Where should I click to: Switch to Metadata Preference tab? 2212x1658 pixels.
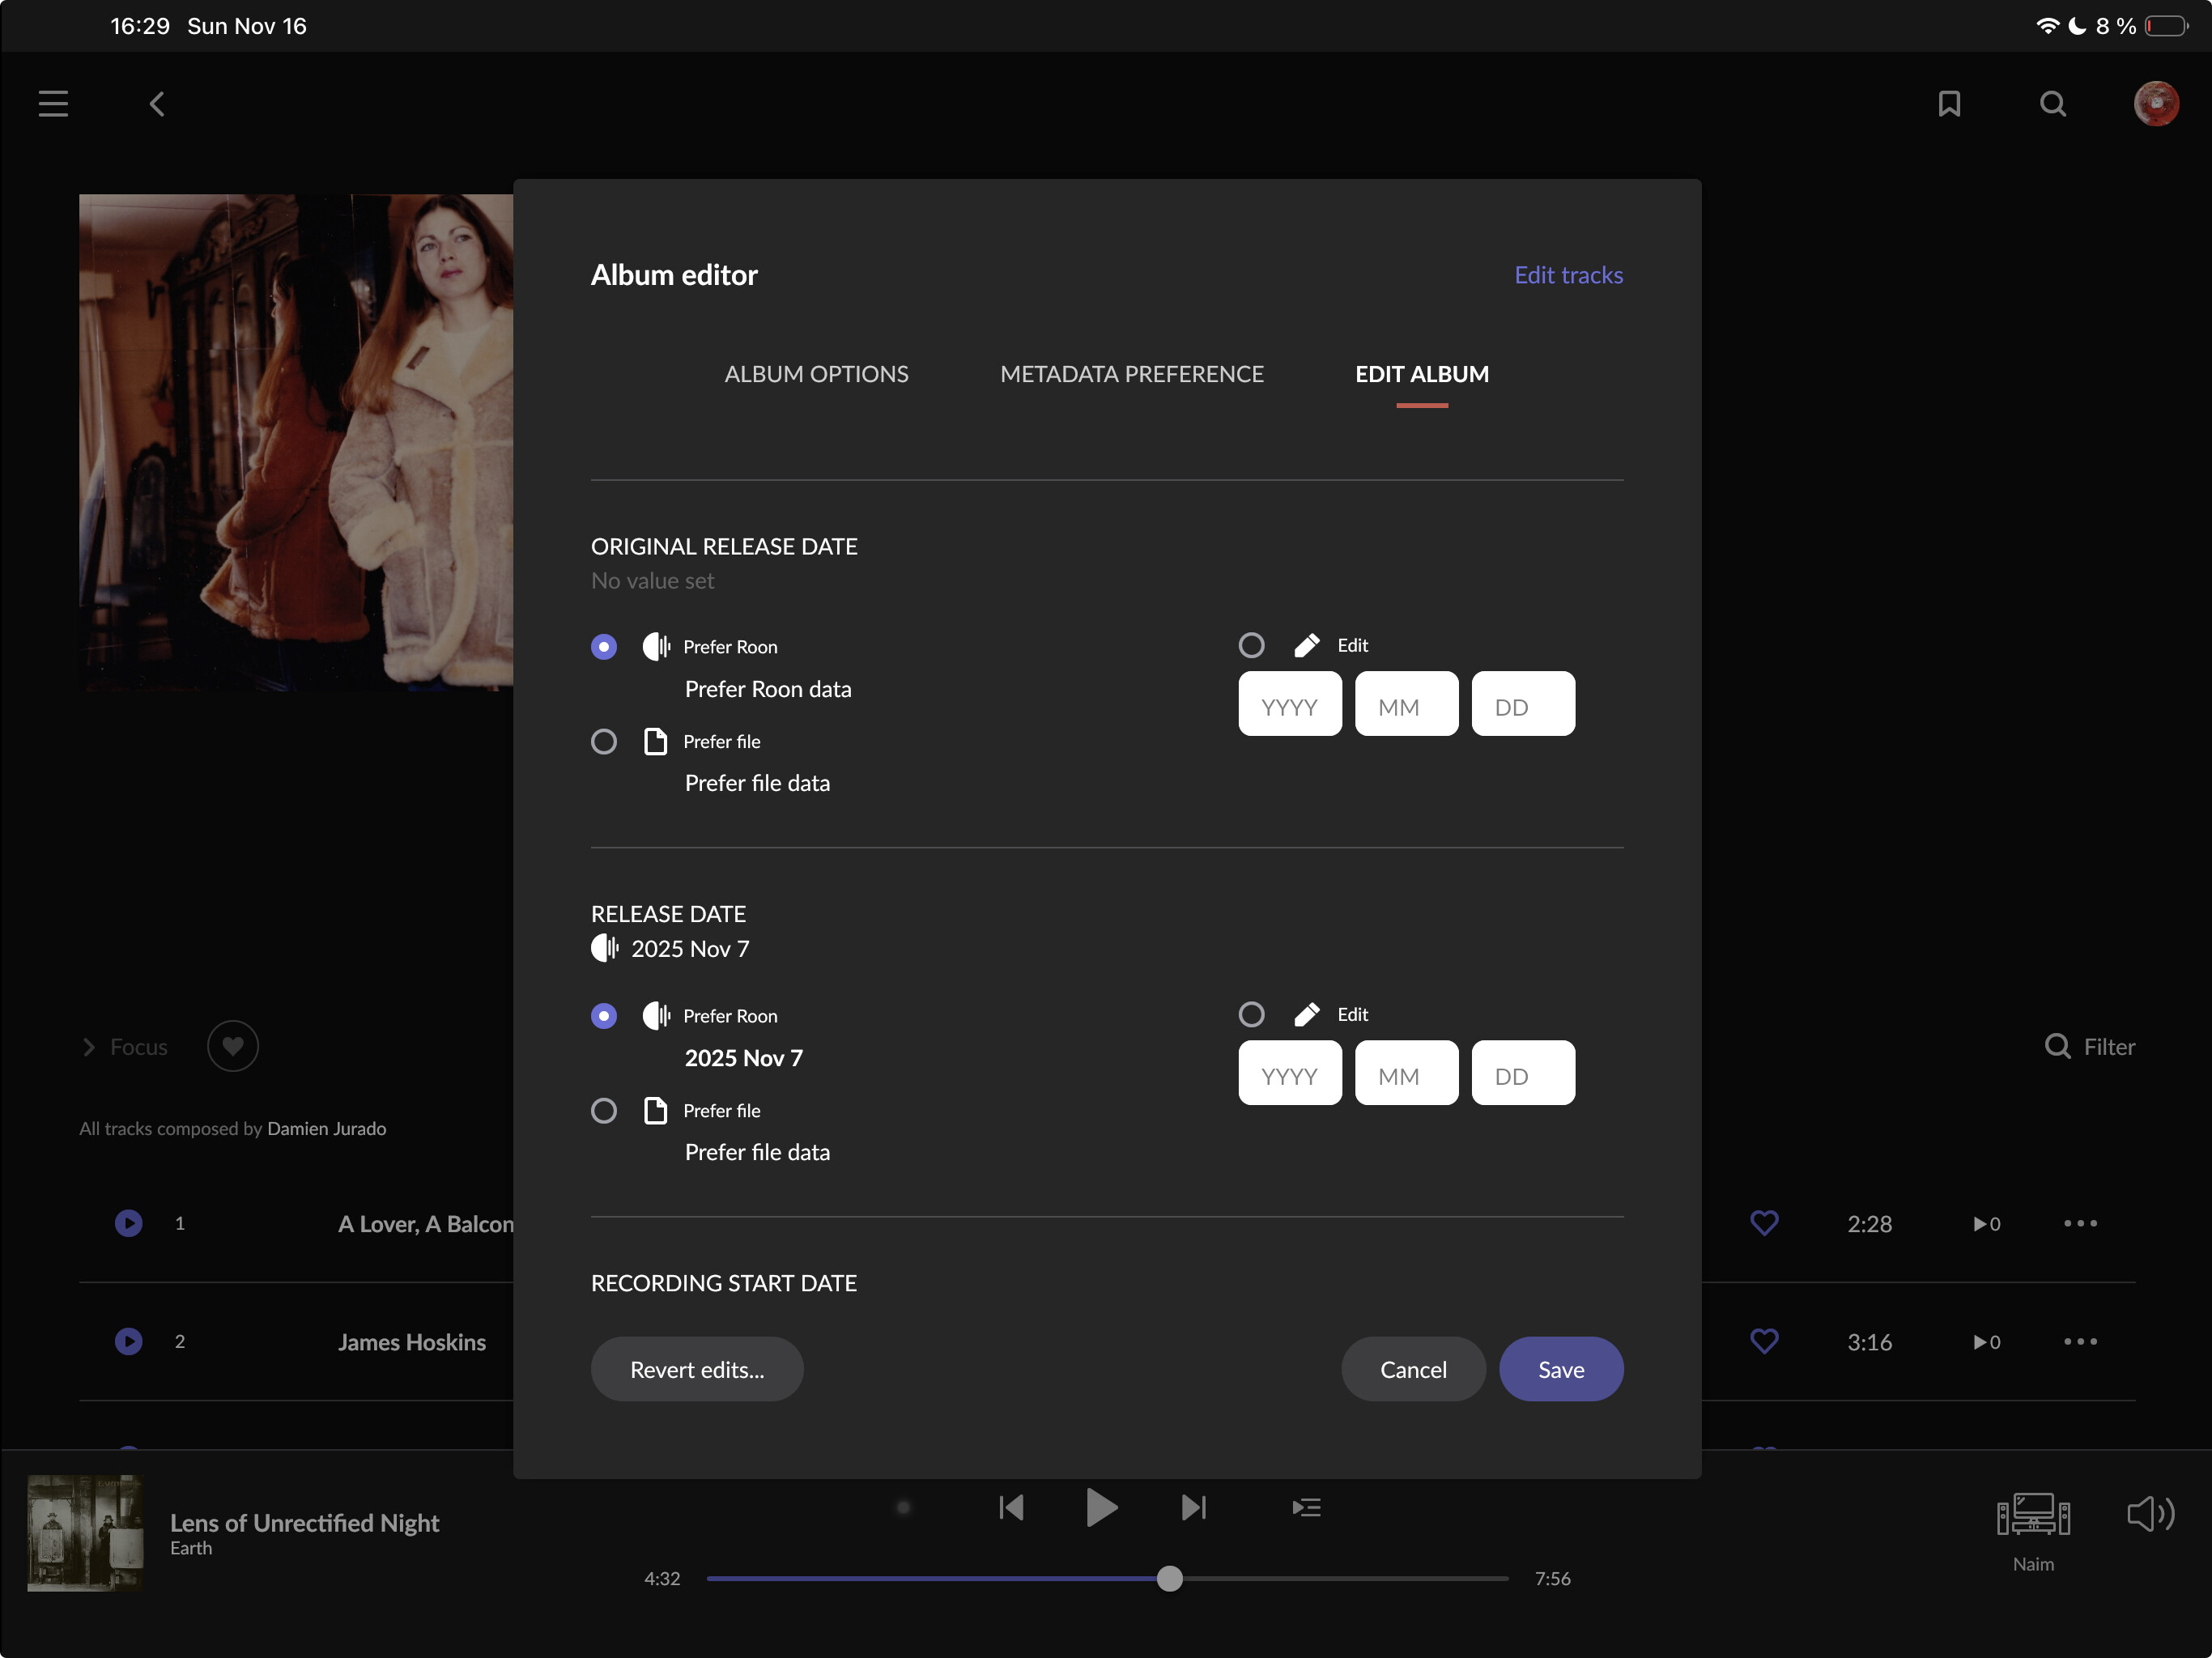1131,374
